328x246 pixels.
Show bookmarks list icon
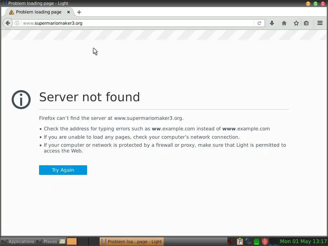coord(306,23)
